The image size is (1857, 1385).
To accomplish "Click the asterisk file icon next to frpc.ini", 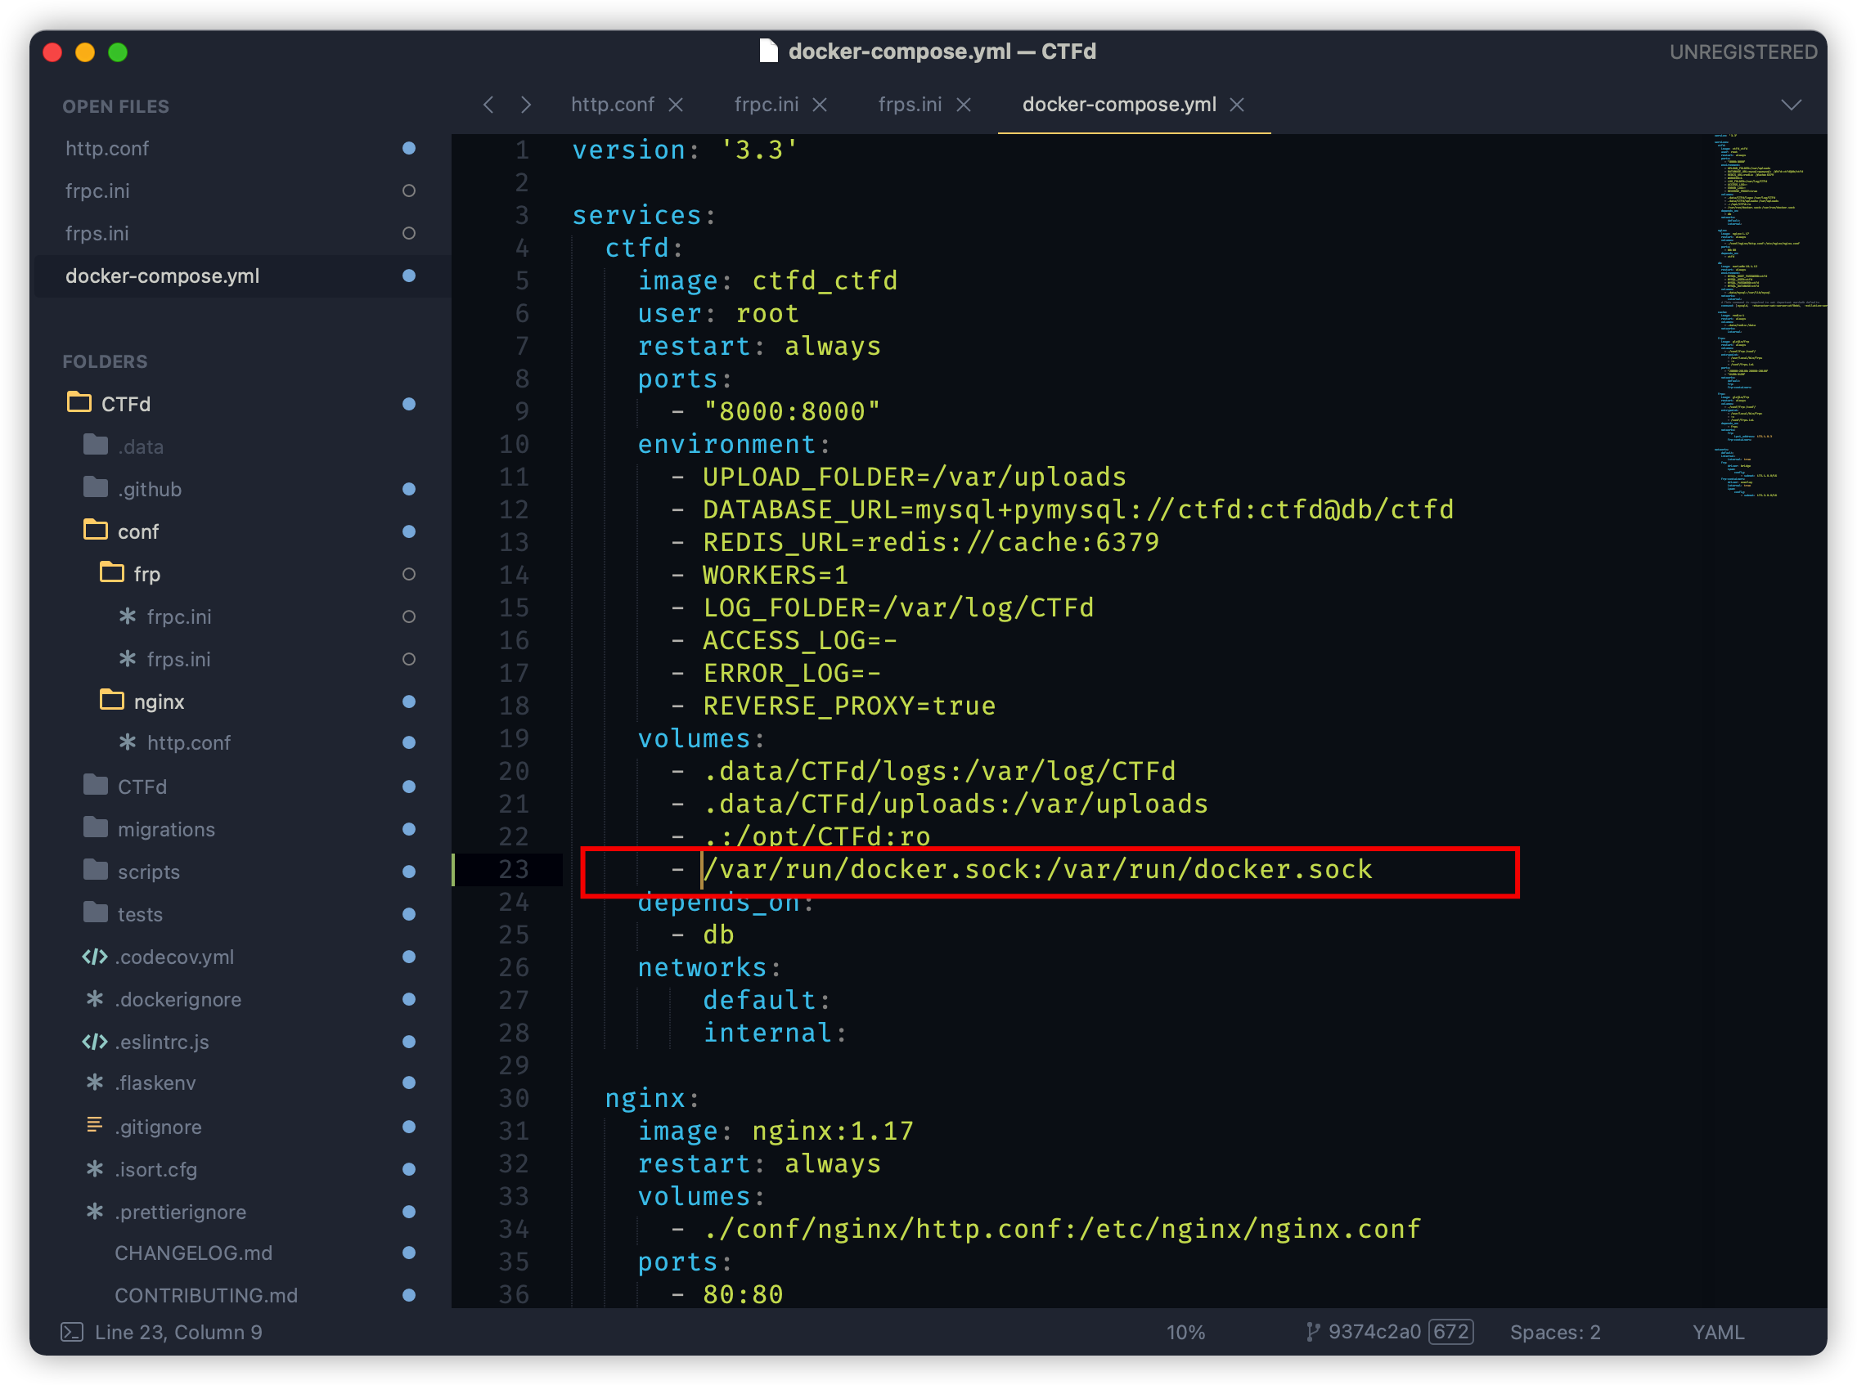I will pyautogui.click(x=128, y=616).
